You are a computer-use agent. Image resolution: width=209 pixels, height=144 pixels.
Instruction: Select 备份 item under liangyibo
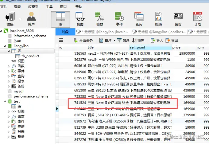(x=21, y=86)
